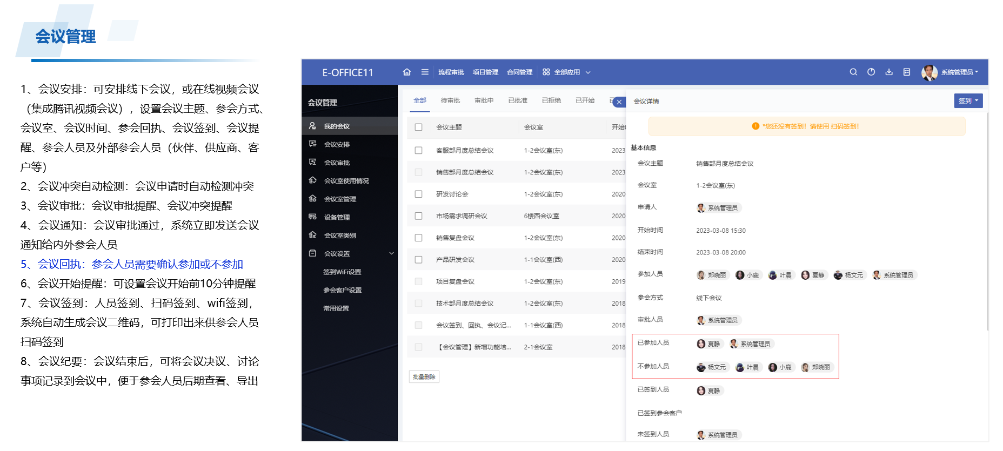Click 6楼西会议室 cell in the table

(x=541, y=216)
